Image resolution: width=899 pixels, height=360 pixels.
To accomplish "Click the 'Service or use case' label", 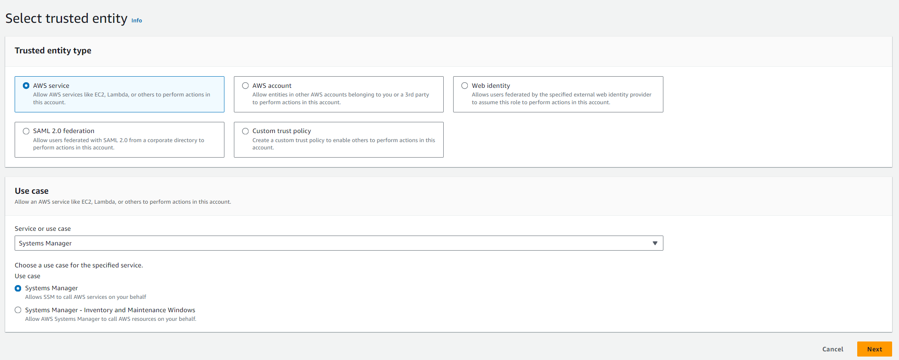I will (43, 229).
